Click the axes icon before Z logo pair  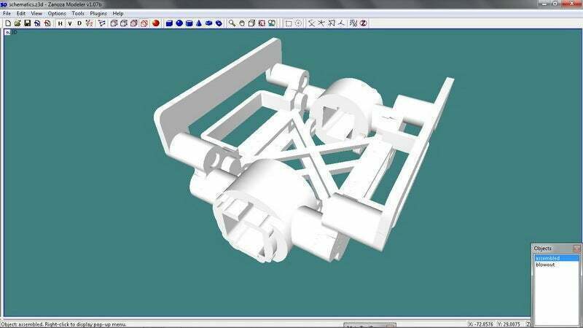tap(341, 23)
